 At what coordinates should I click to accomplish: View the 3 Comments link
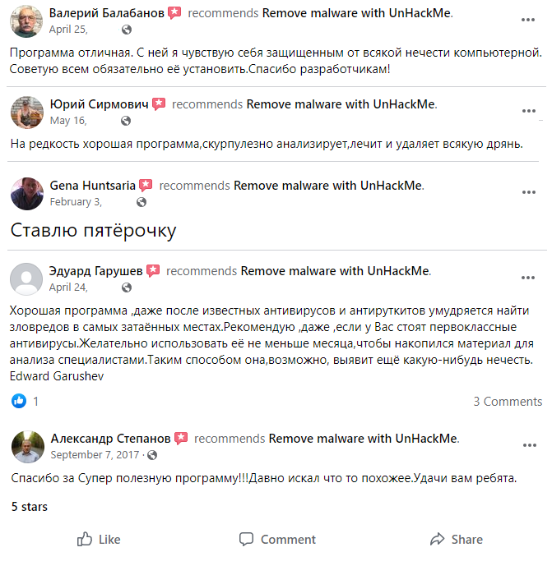[507, 402]
